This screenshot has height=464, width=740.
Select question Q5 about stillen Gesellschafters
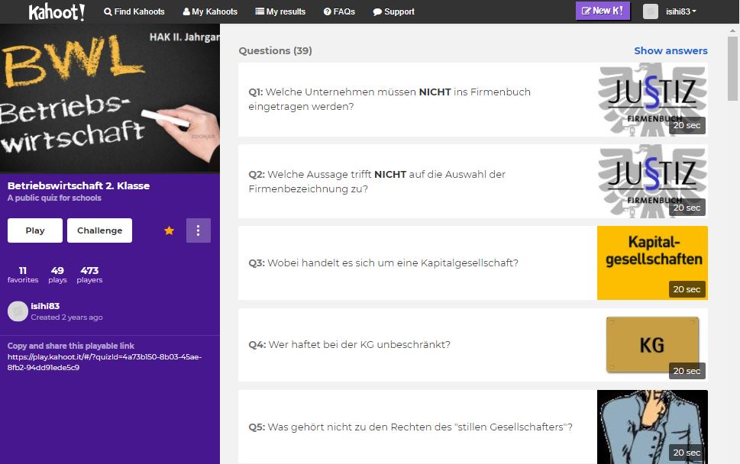pos(473,427)
